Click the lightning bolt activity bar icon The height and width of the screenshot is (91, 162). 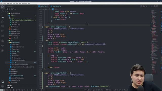coord(2,51)
